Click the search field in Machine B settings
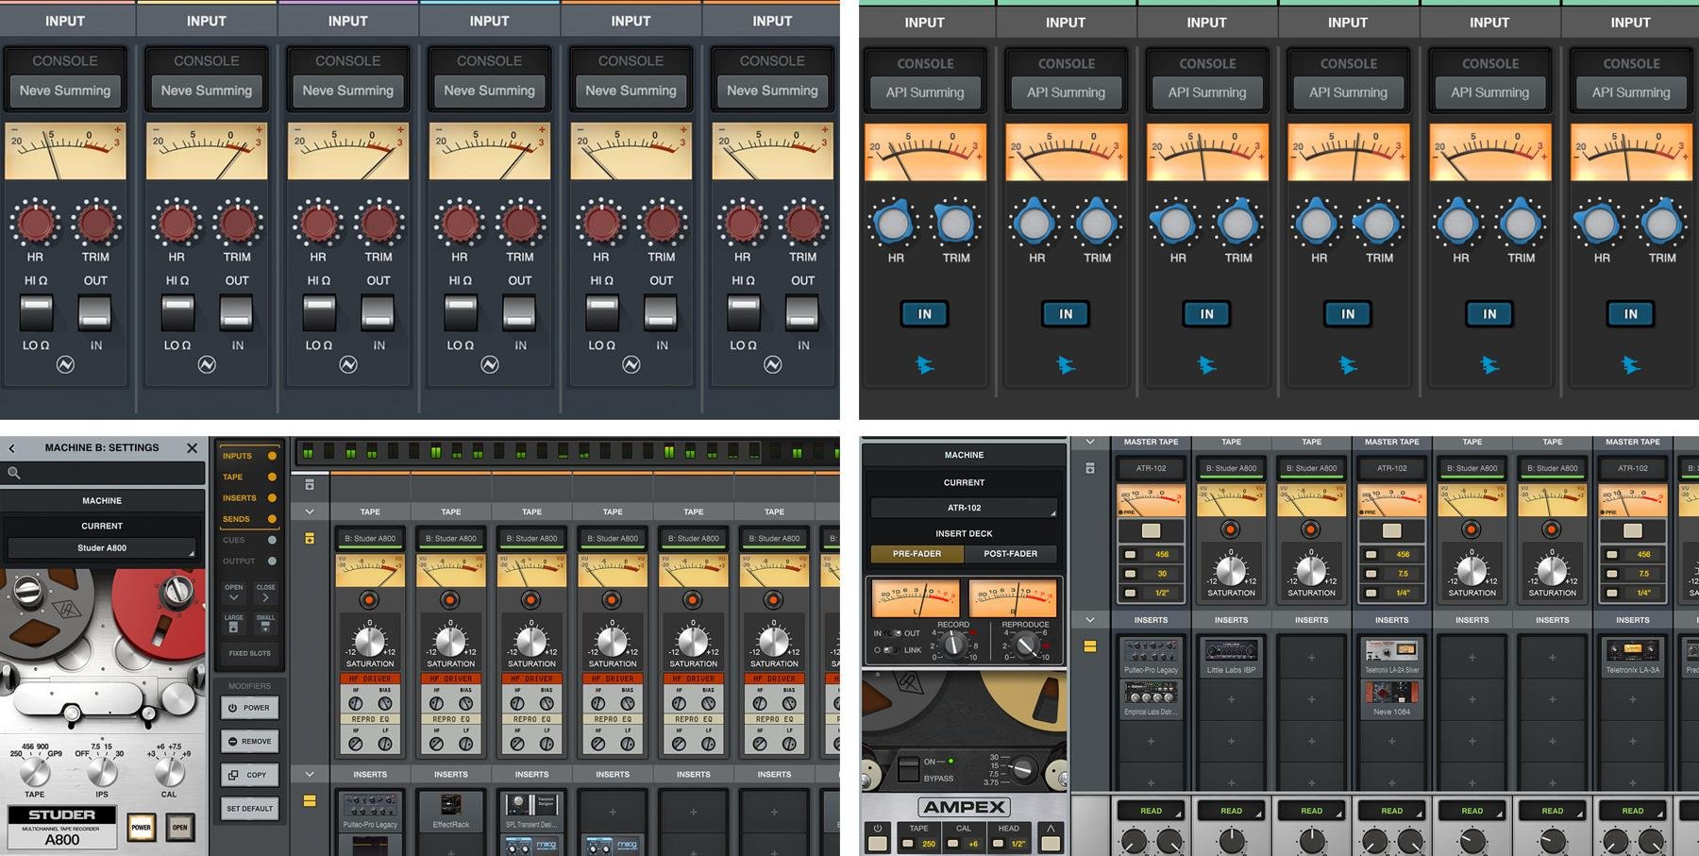Image resolution: width=1699 pixels, height=856 pixels. point(103,473)
